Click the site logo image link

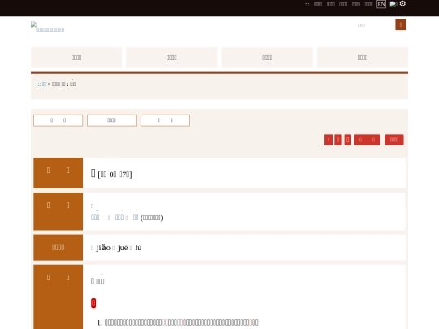tap(48, 27)
